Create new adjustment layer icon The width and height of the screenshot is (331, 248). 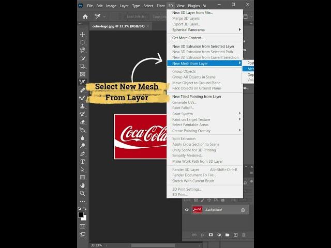219,235
